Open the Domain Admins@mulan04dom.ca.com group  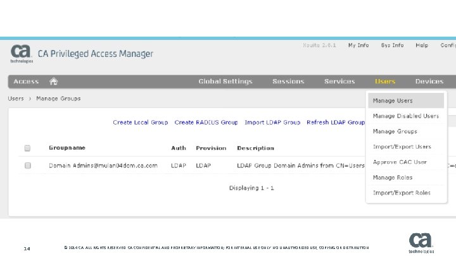click(x=103, y=166)
